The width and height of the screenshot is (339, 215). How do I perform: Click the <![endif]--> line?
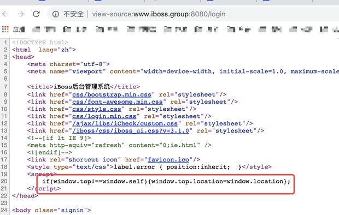(50, 152)
